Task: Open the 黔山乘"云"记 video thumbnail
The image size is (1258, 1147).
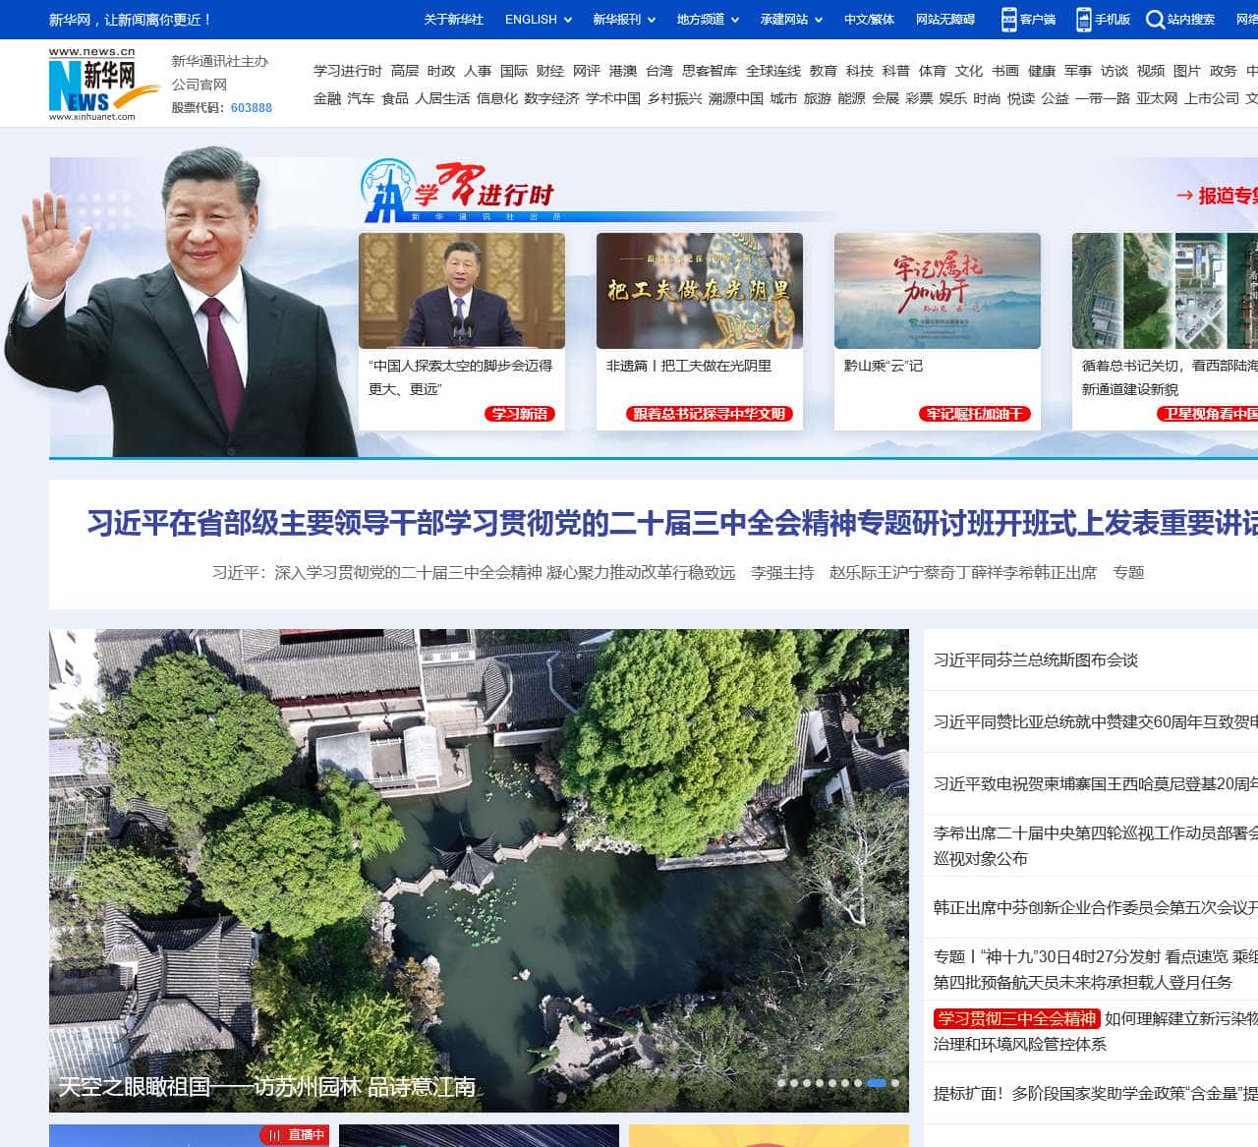Action: (937, 291)
